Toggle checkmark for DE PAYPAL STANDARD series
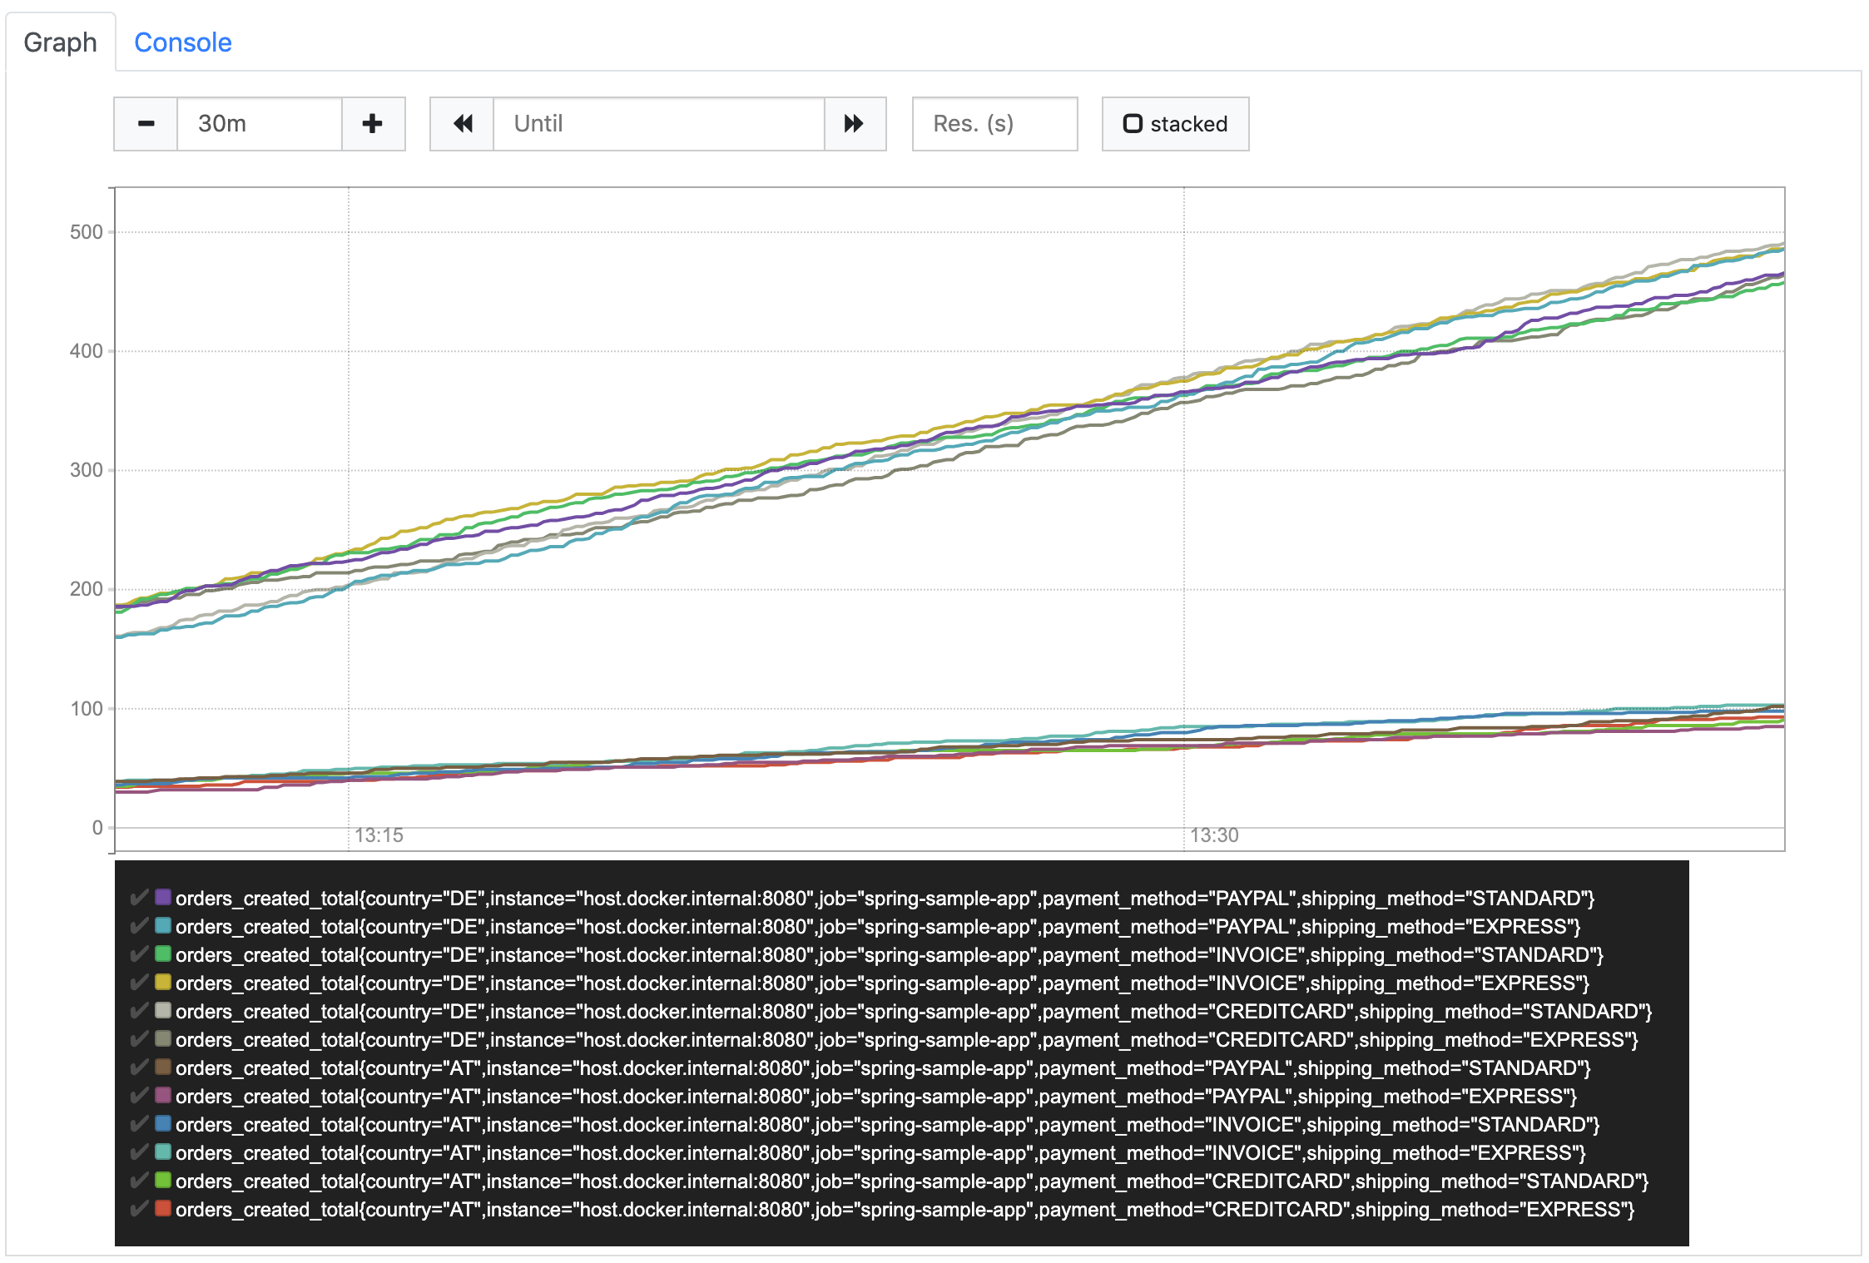The width and height of the screenshot is (1869, 1263). (x=139, y=897)
